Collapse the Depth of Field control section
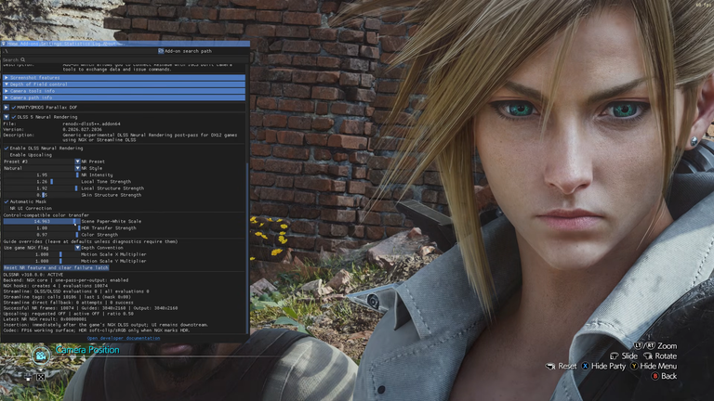This screenshot has width=714, height=401. tap(124, 84)
